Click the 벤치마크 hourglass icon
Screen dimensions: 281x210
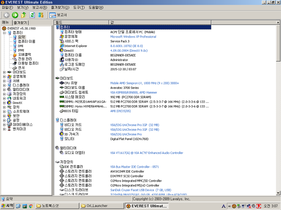10,129
